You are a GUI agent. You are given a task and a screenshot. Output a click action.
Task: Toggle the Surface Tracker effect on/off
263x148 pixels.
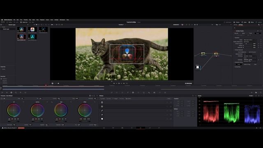(x=235, y=31)
